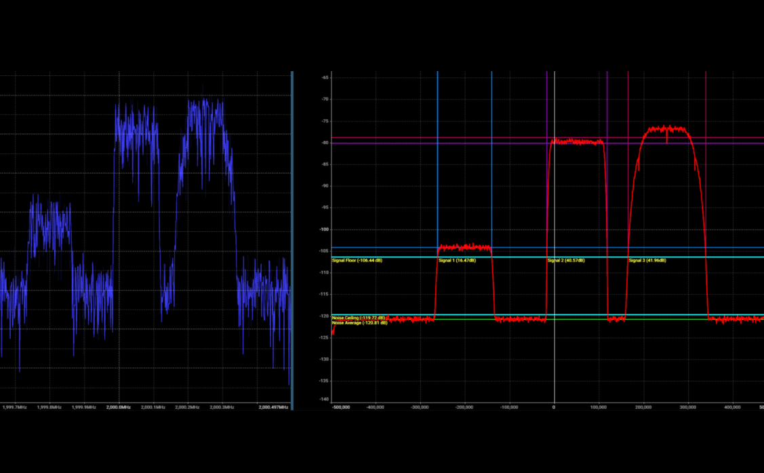The width and height of the screenshot is (764, 473).
Task: Select the Noise Ceiling (-119.72 dB) label
Action: tap(359, 318)
